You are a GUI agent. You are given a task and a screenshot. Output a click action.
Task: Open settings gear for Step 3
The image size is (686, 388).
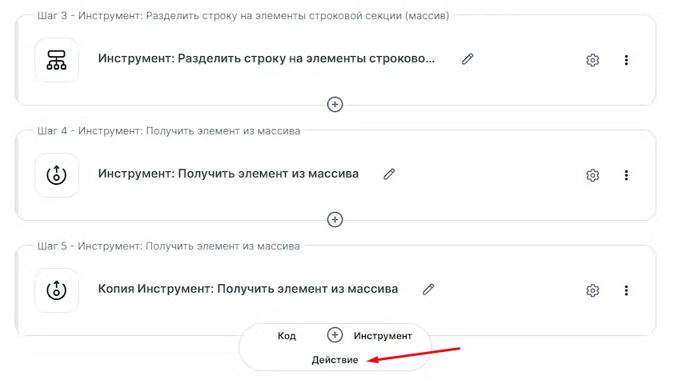click(592, 60)
